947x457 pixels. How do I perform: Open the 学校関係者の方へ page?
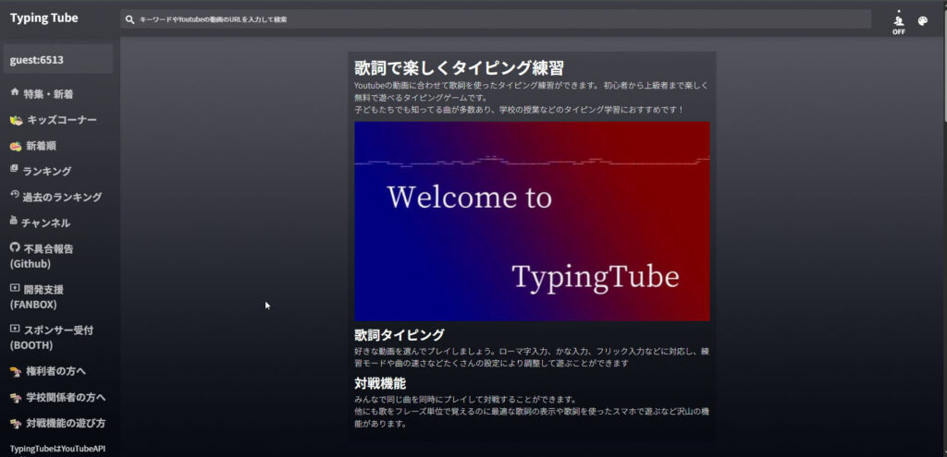66,397
